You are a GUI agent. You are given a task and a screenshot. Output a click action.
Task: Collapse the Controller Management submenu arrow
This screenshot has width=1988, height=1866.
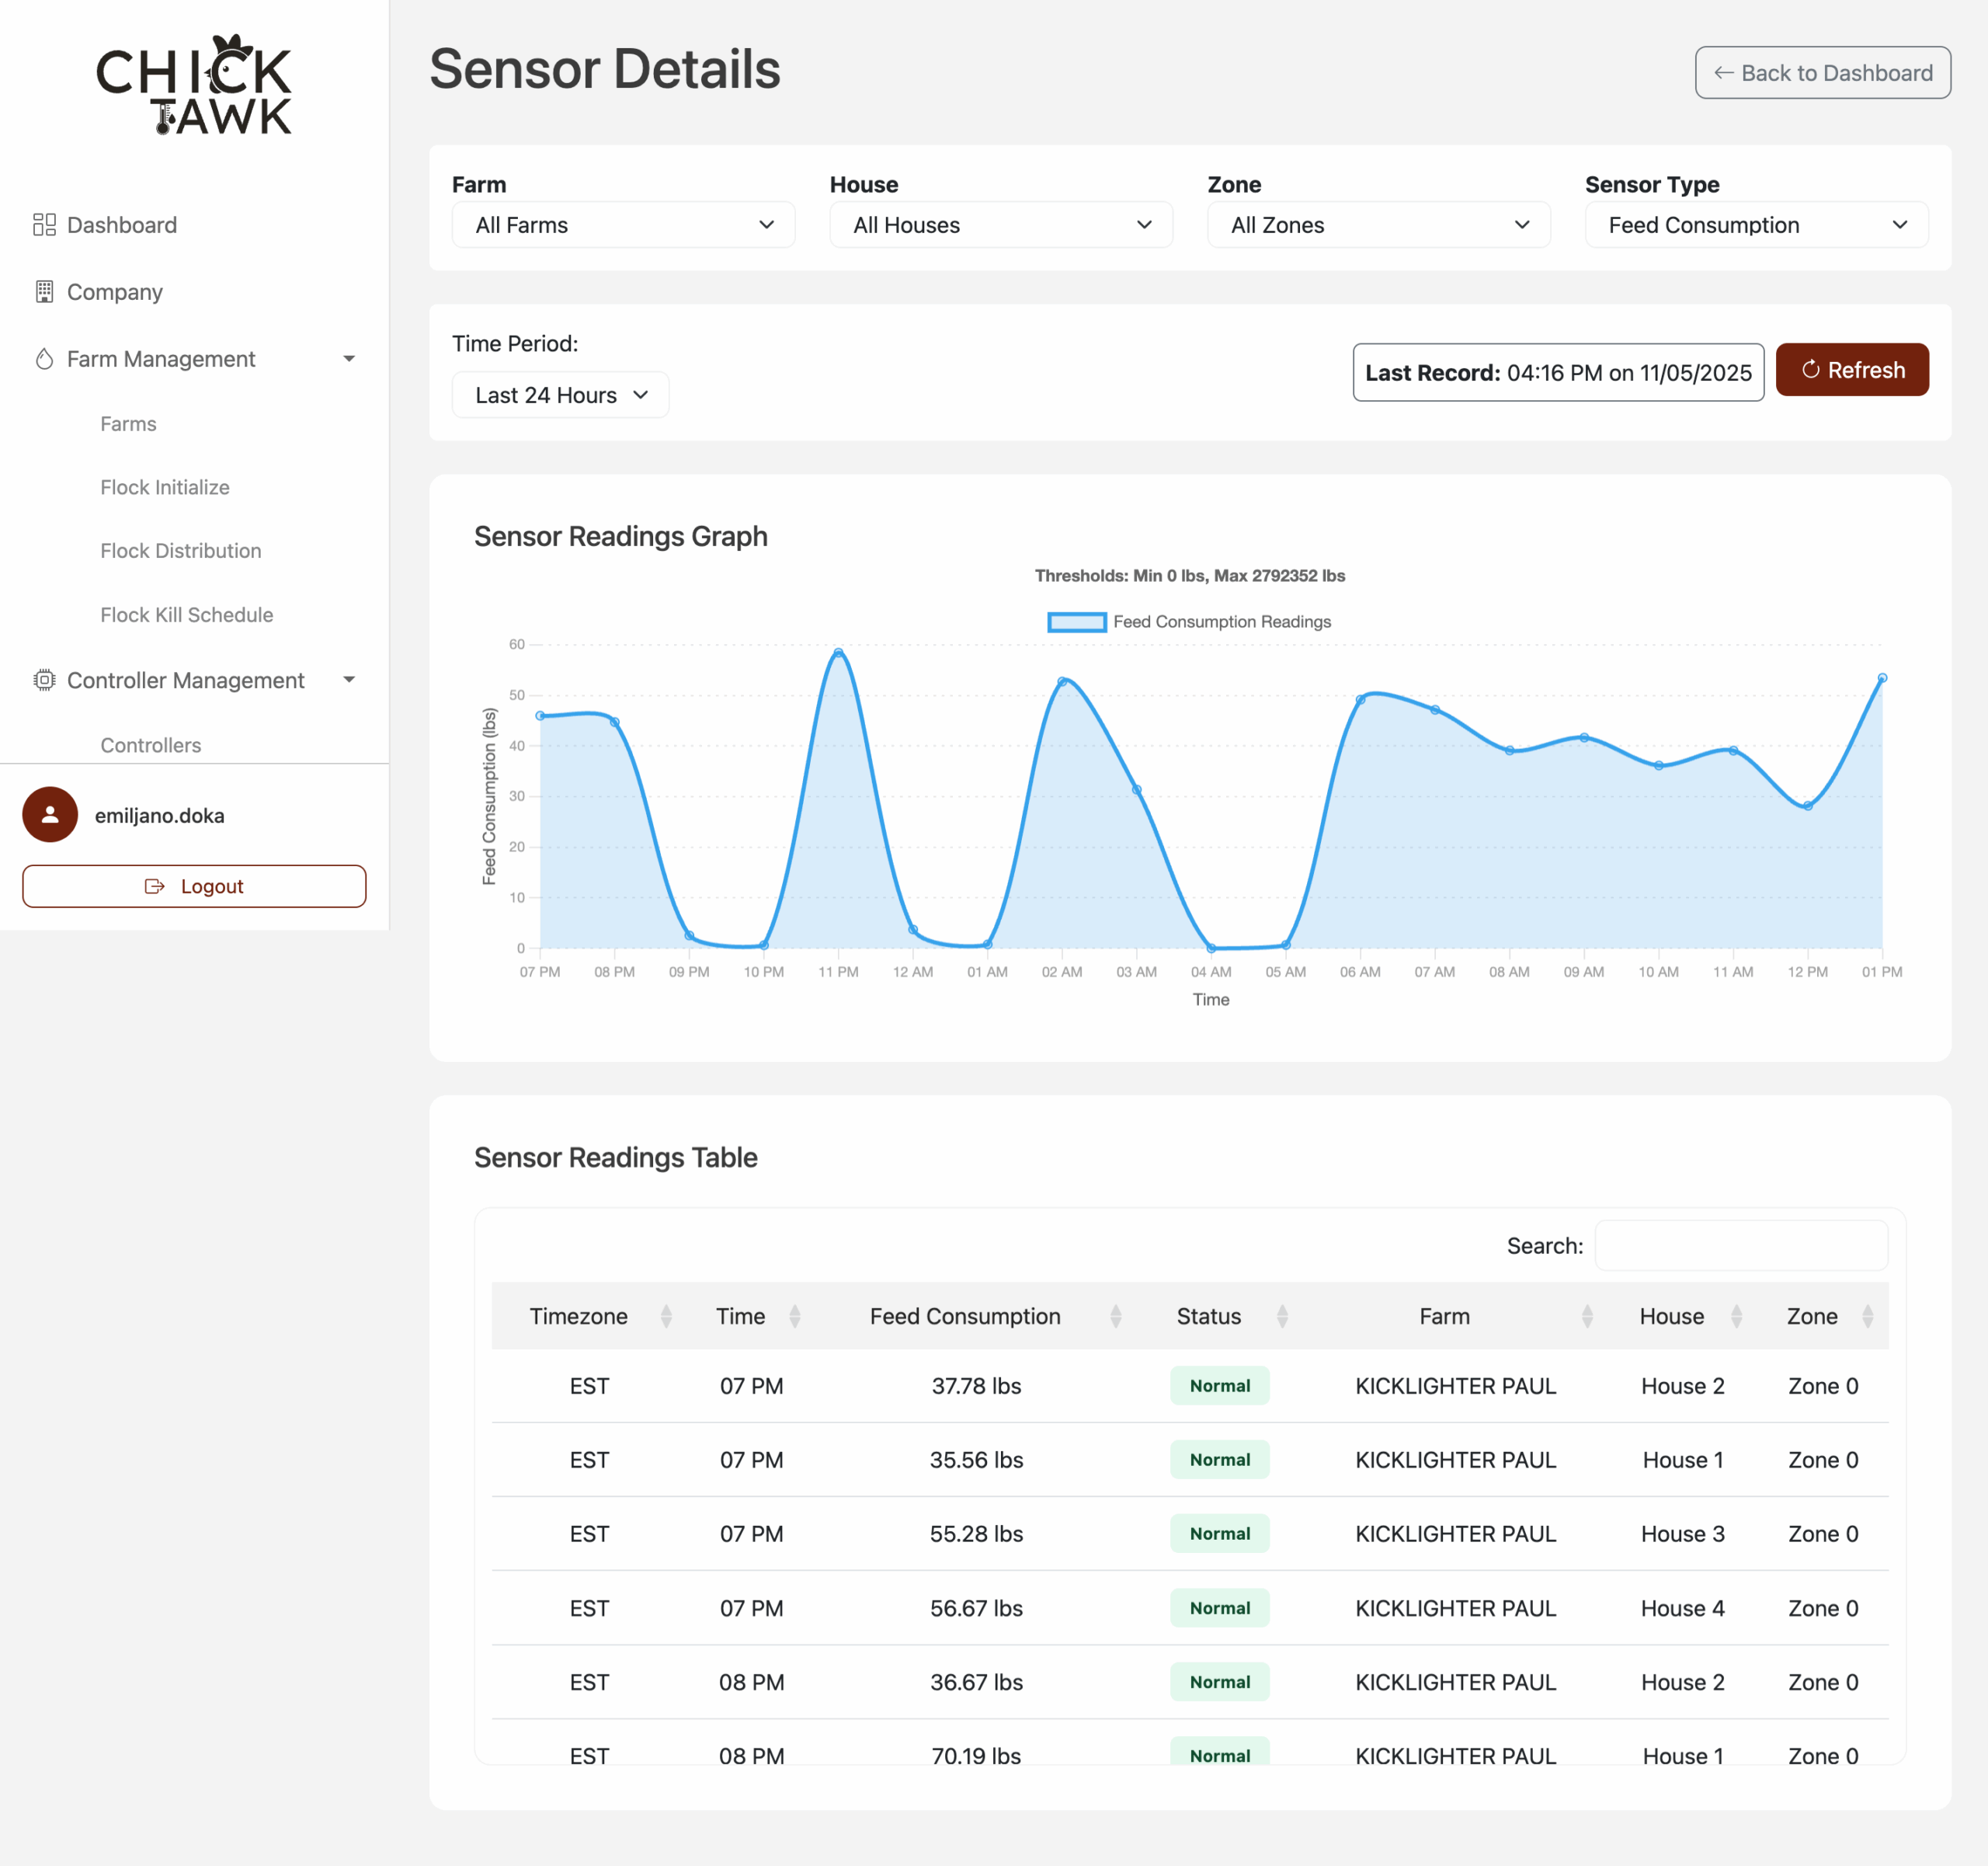(349, 681)
